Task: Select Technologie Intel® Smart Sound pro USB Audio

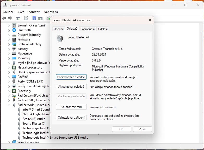Action: (55, 138)
